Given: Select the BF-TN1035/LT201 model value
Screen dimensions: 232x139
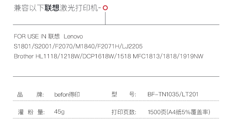Looking at the screenshot, I should (x=173, y=95).
